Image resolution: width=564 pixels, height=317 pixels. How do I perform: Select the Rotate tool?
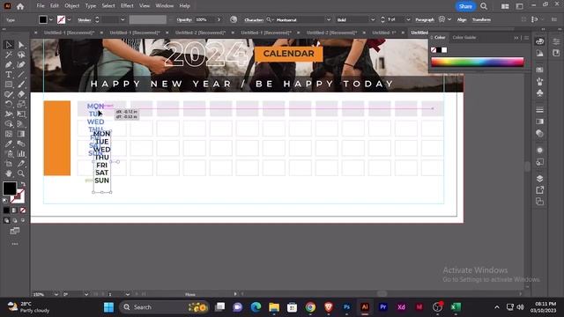pos(9,104)
